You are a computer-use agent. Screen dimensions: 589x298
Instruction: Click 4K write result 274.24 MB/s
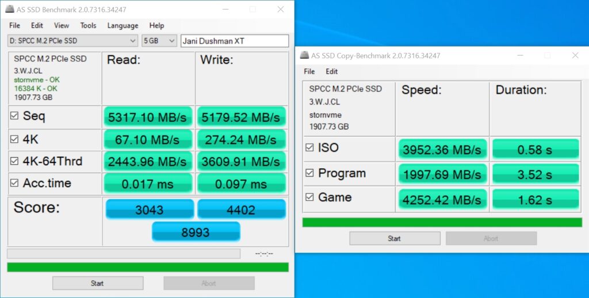point(241,140)
